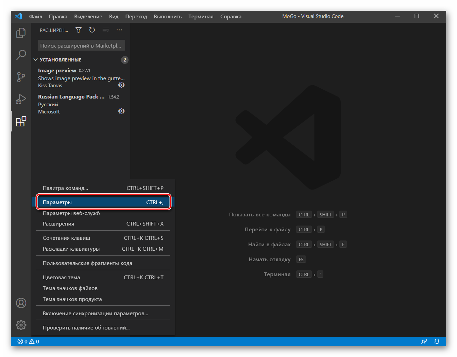The width and height of the screenshot is (457, 357).
Task: Choose Тема значков продукта entry
Action: point(103,299)
